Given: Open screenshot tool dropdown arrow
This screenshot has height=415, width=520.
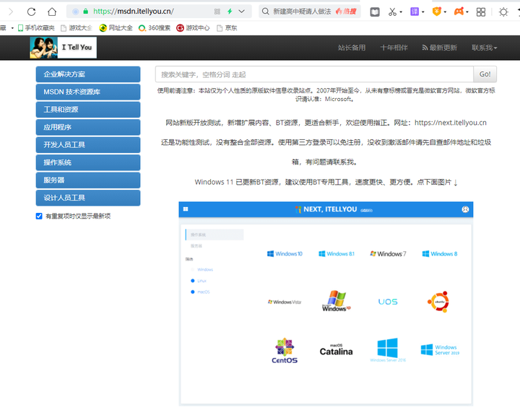Looking at the screenshot, I should pyautogui.click(x=401, y=12).
